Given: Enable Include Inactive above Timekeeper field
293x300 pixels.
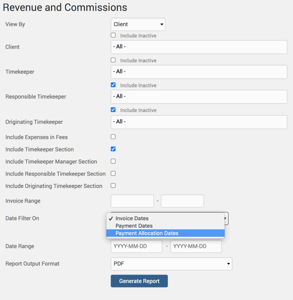Looking at the screenshot, I should pyautogui.click(x=113, y=60).
